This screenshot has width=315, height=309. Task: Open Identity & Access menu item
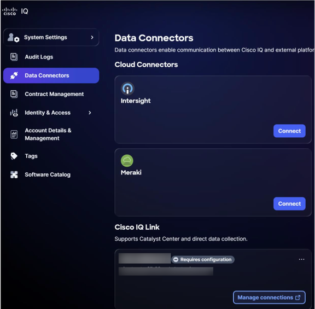pos(51,113)
